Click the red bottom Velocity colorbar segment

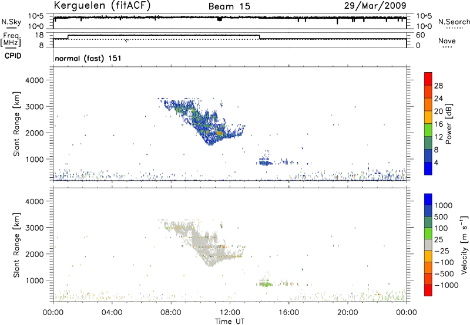pos(428,290)
